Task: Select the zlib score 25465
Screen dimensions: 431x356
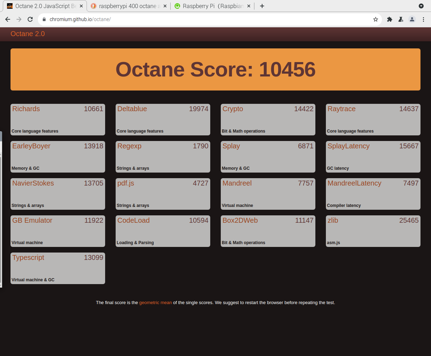Action: [409, 220]
